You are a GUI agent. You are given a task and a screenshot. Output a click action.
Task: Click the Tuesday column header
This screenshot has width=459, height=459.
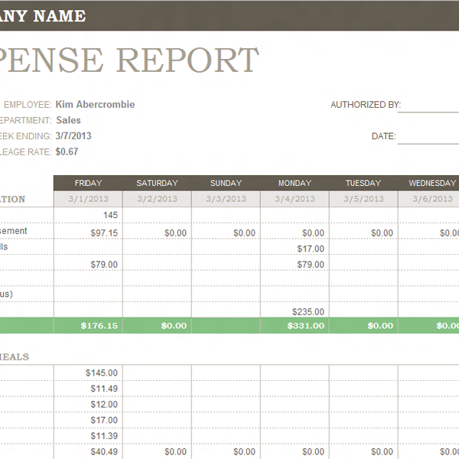coord(363,183)
